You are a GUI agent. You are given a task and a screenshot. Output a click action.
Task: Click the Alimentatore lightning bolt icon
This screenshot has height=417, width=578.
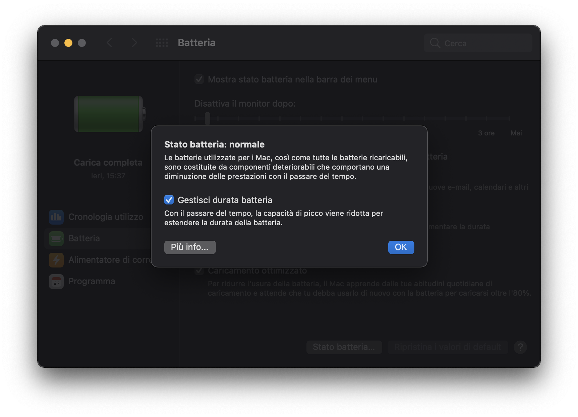coord(56,260)
